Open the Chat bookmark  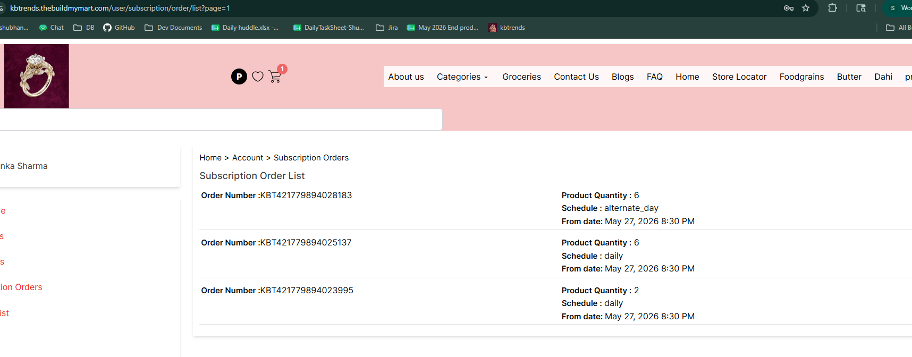point(51,28)
